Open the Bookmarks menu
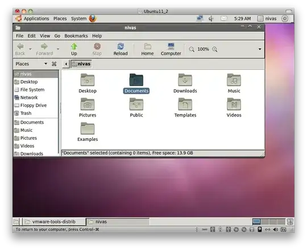This screenshot has height=250, width=307. tap(76, 36)
